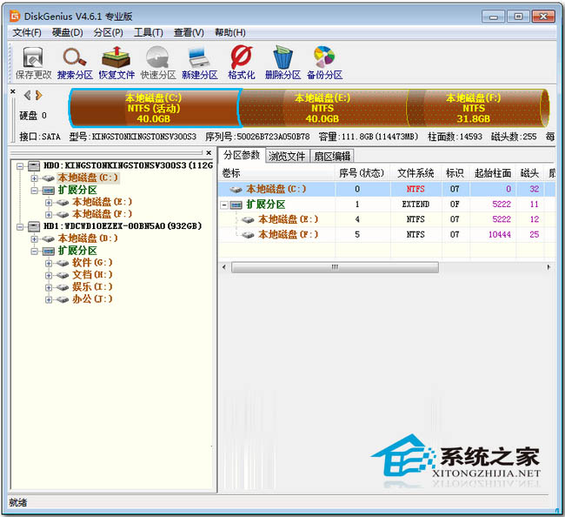
Task: Launch the 恢复文件 recover files tool
Action: [x=116, y=64]
